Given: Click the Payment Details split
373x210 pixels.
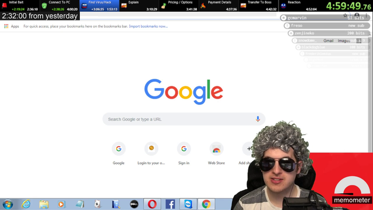Looking at the screenshot, I should [x=219, y=6].
